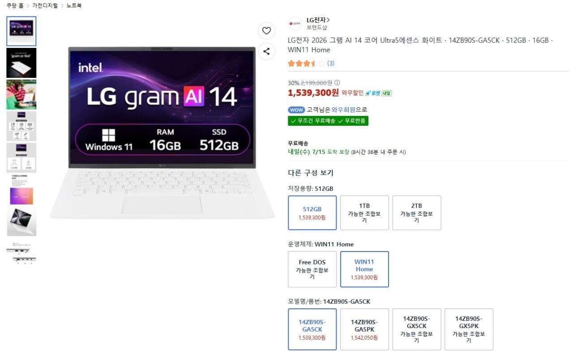Click the 저장용량: 512GB label
This screenshot has width=573, height=358.
tap(311, 189)
